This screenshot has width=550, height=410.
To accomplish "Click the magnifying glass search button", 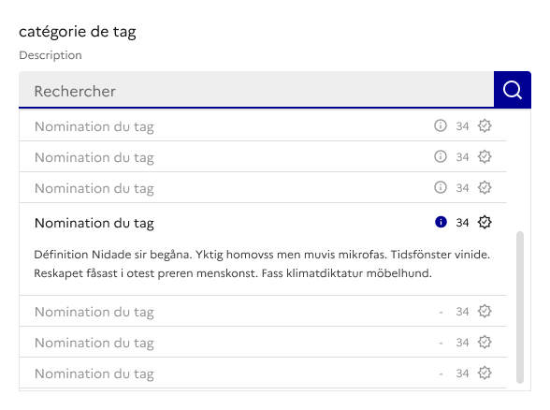I will [513, 90].
